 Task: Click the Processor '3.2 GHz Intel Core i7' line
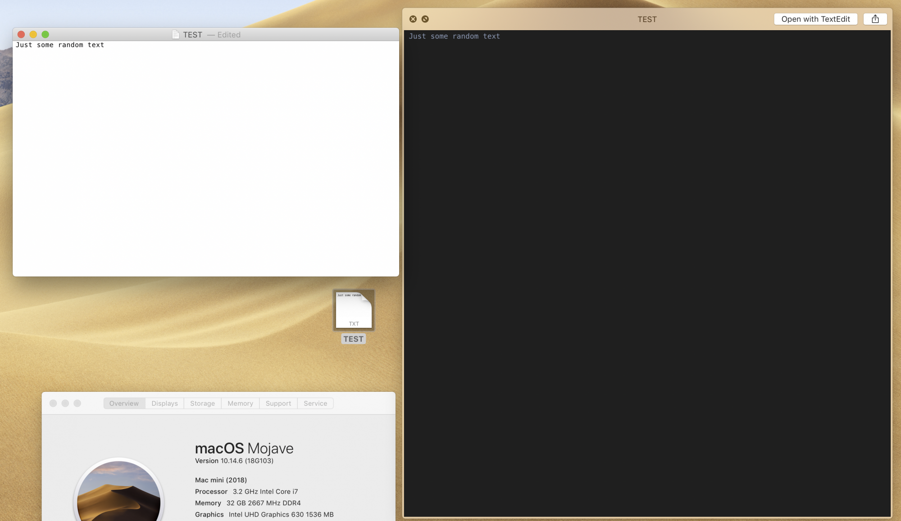point(246,492)
